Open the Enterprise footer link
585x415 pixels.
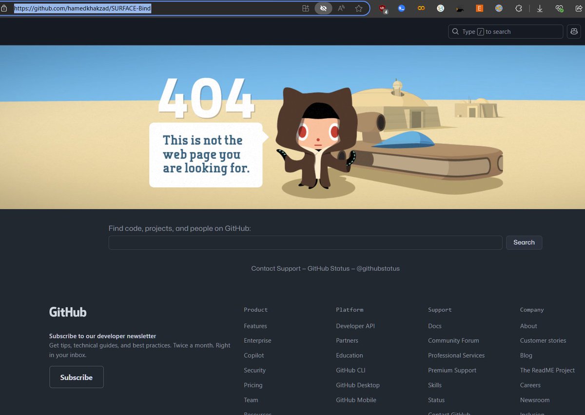coord(257,340)
